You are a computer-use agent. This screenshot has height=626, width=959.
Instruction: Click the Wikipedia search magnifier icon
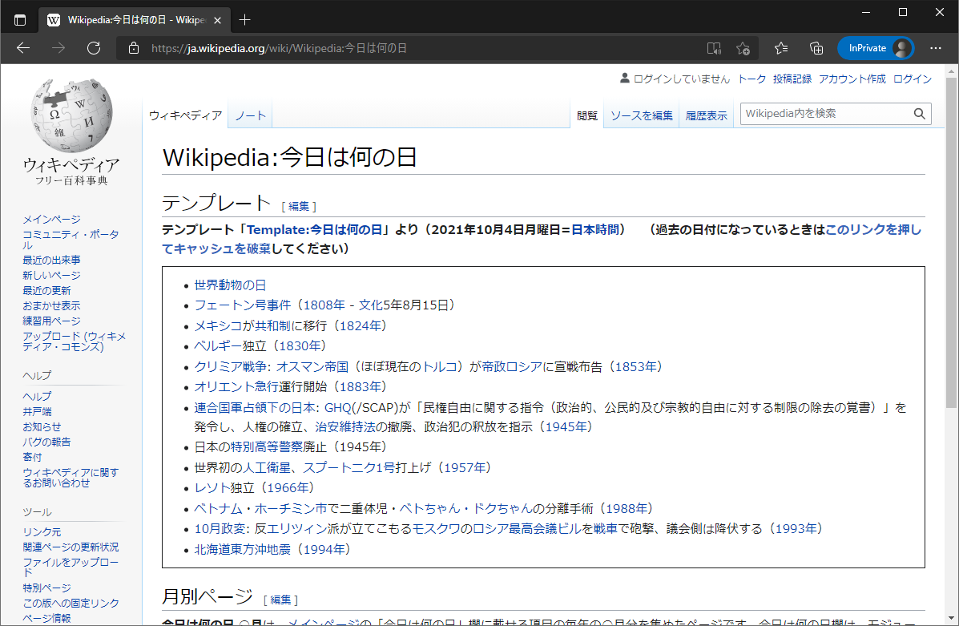(919, 114)
